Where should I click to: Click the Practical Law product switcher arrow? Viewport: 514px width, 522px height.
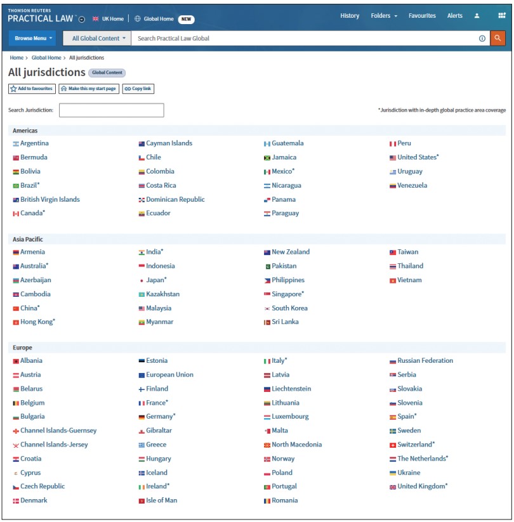[82, 19]
